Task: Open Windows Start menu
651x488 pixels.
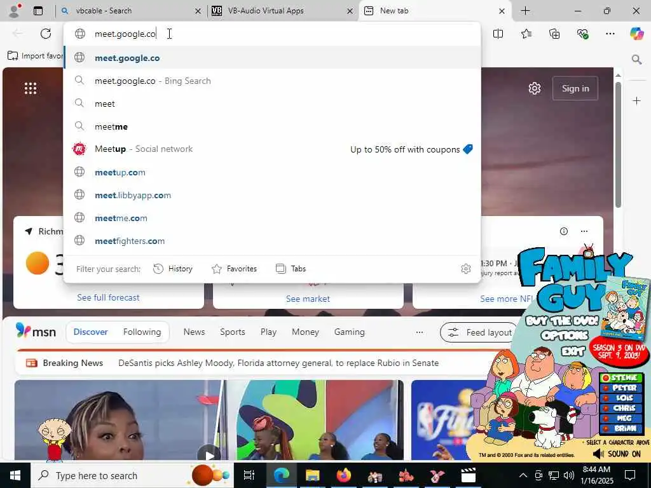Action: coord(15,475)
